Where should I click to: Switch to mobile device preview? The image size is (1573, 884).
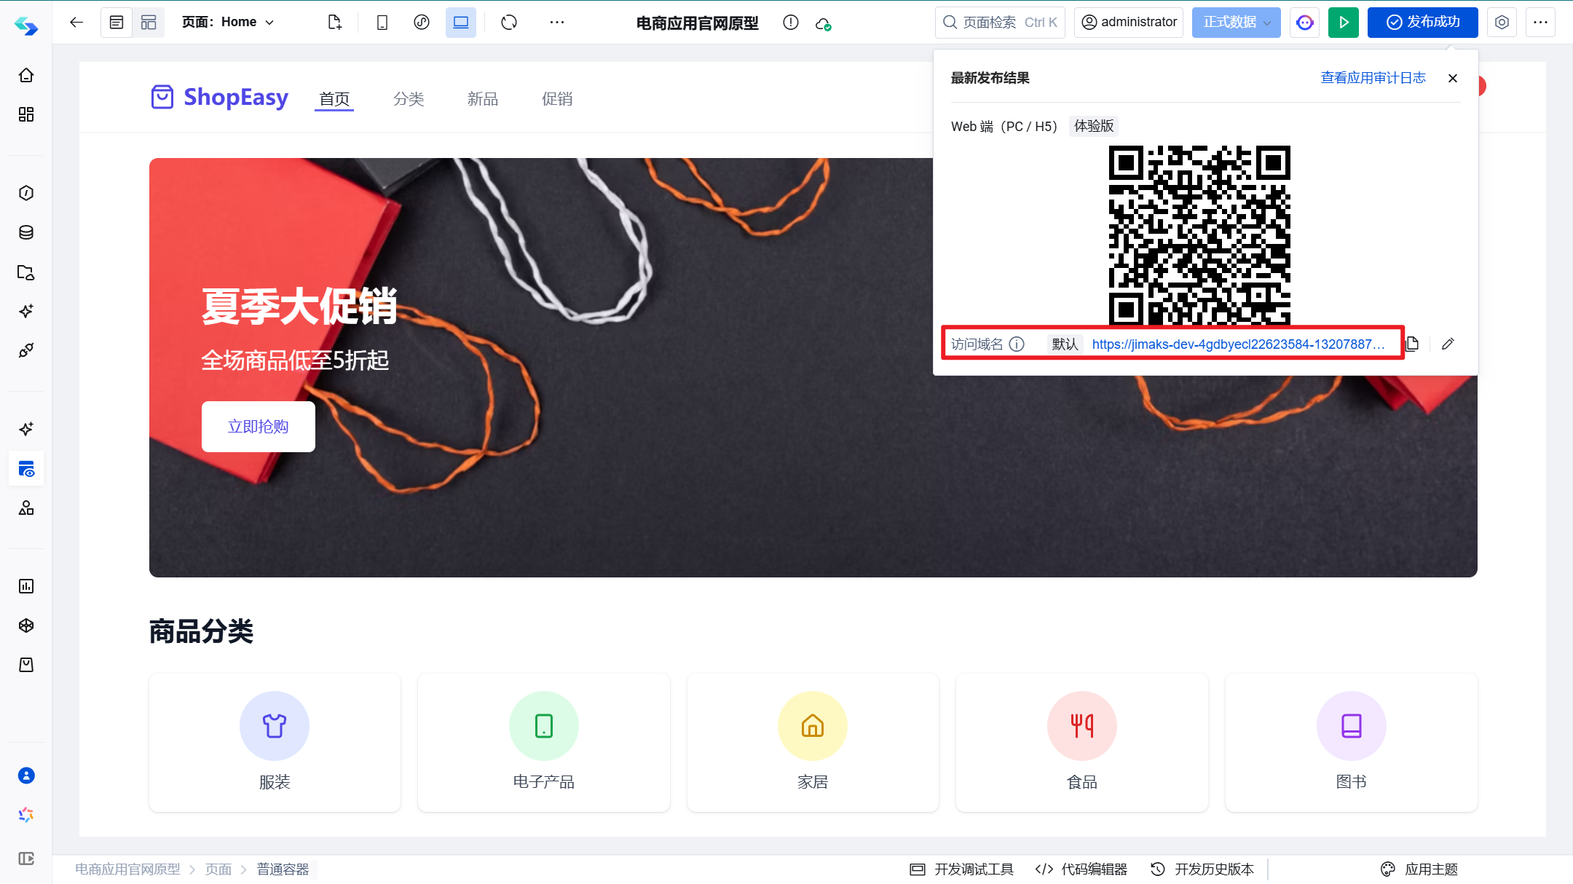click(x=382, y=22)
